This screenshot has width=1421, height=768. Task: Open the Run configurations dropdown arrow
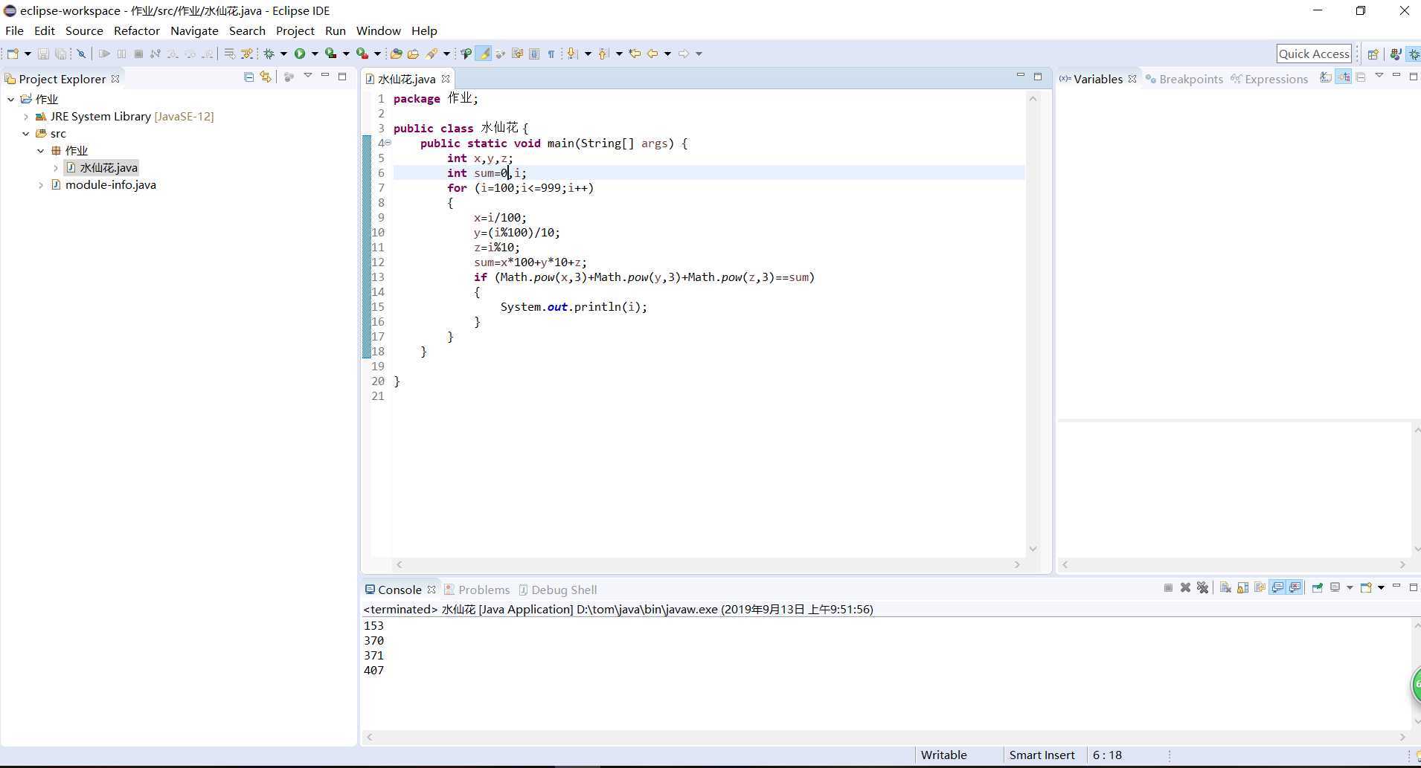click(x=315, y=54)
